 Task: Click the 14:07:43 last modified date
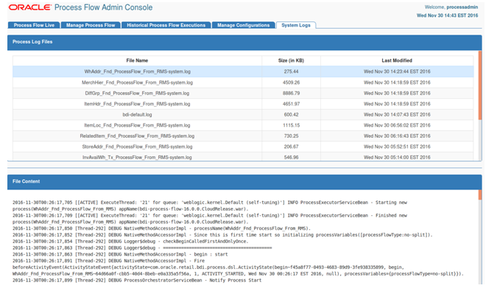[397, 114]
